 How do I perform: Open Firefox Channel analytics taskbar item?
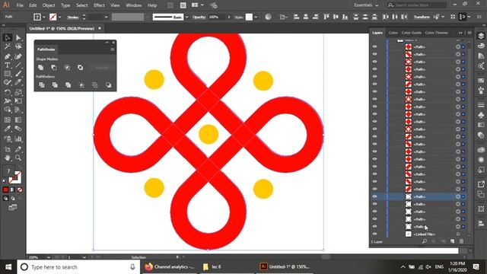[169, 267]
